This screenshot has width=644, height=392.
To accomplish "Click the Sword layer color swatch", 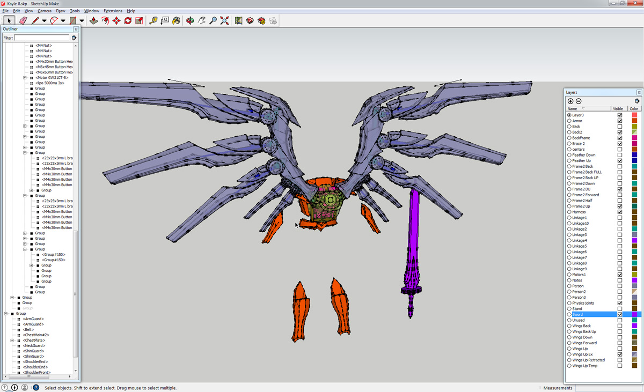I will tap(634, 314).
